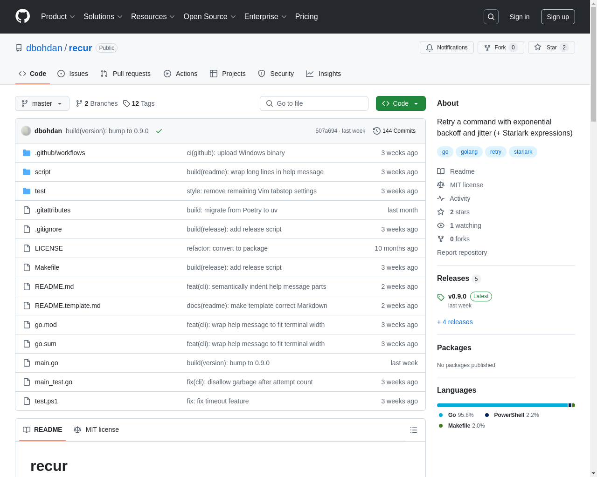Switch to the Projects tab

pyautogui.click(x=228, y=74)
